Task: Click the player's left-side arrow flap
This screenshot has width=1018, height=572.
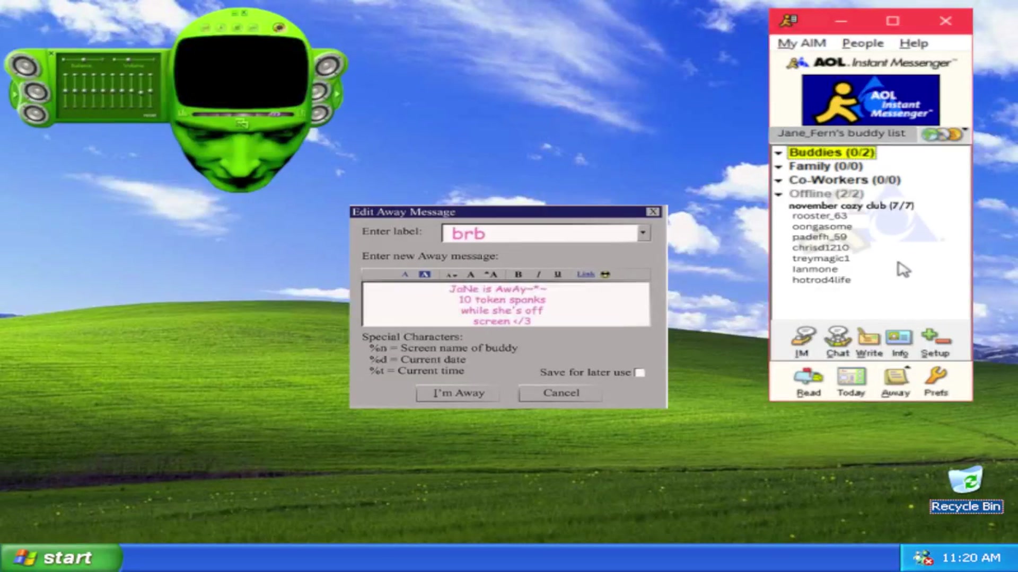Action: tap(14, 95)
